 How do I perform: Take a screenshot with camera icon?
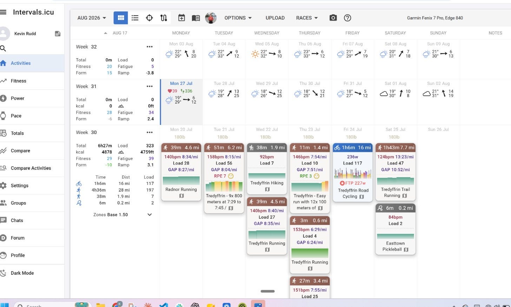coord(333,18)
